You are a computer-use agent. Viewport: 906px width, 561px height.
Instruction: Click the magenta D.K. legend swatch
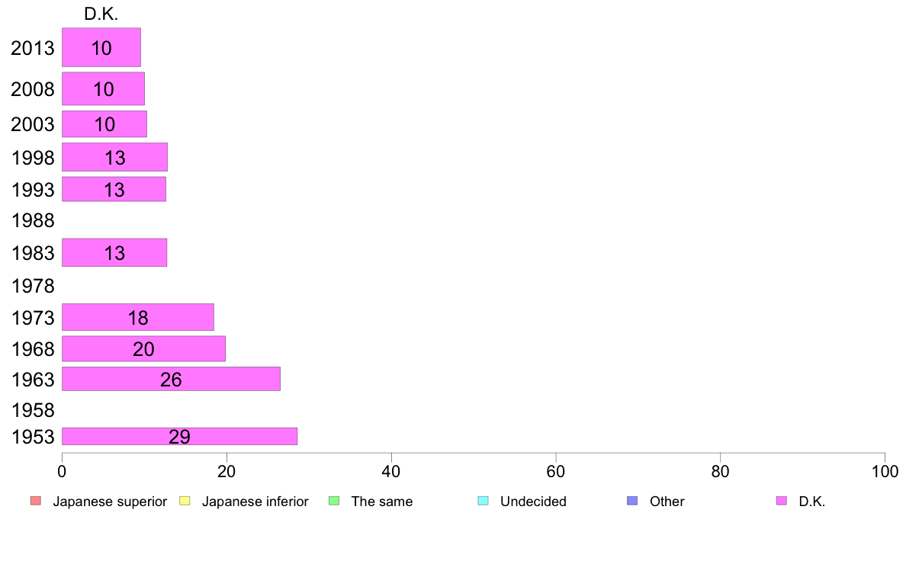tap(782, 501)
